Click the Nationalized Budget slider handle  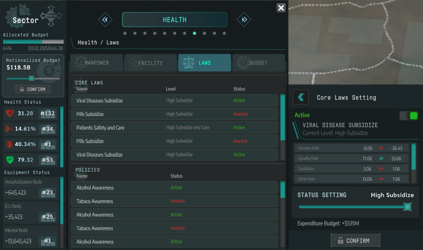31,78
